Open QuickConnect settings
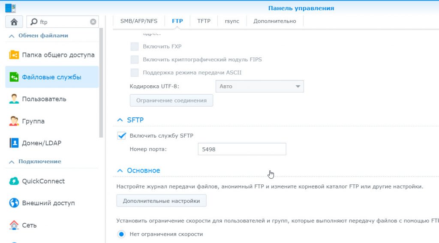439x243 pixels. pyautogui.click(x=52, y=181)
